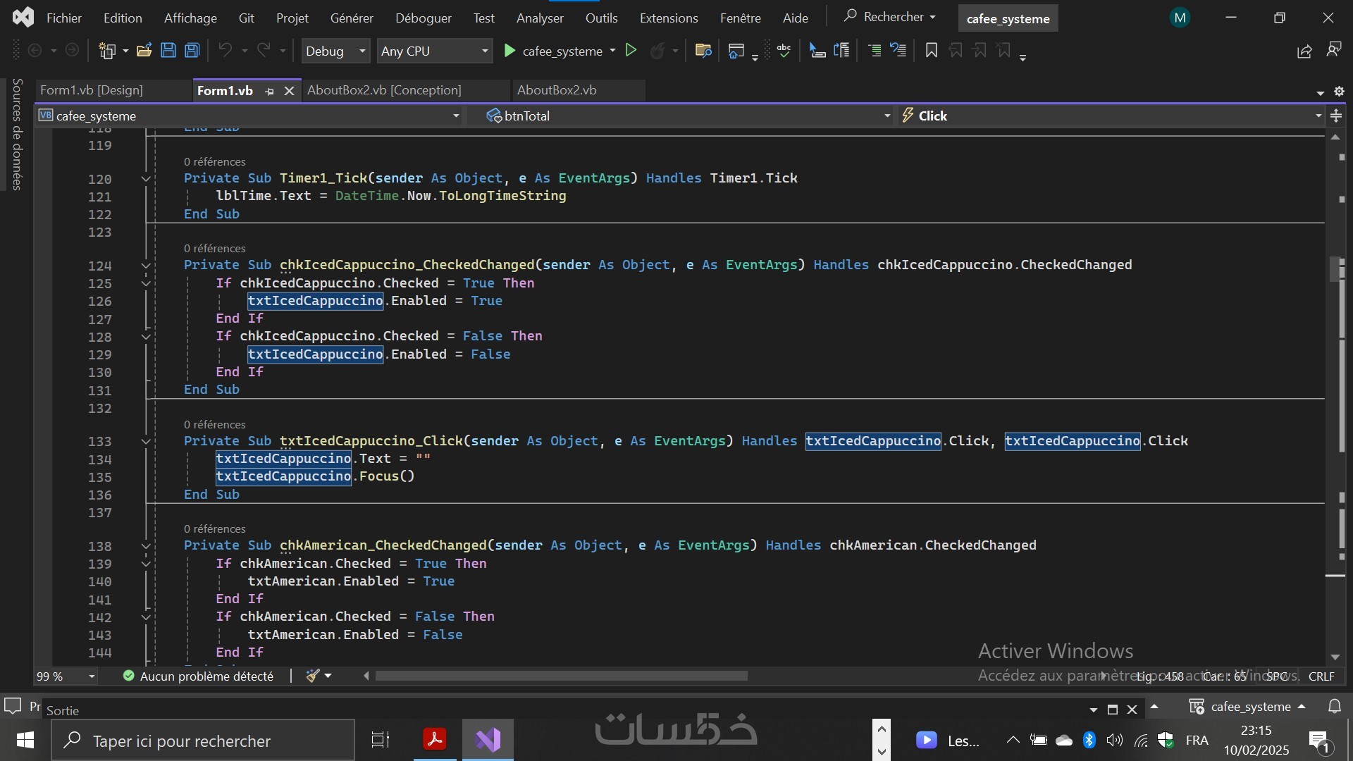Pin the Form1.vb tab
This screenshot has width=1353, height=761.
coord(269,91)
